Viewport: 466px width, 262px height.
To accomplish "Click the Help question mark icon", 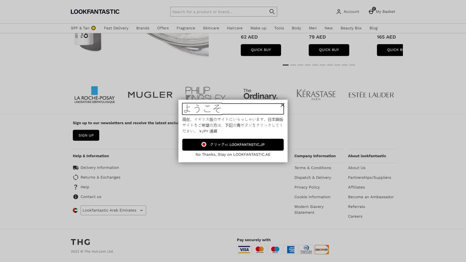I will click(x=76, y=187).
